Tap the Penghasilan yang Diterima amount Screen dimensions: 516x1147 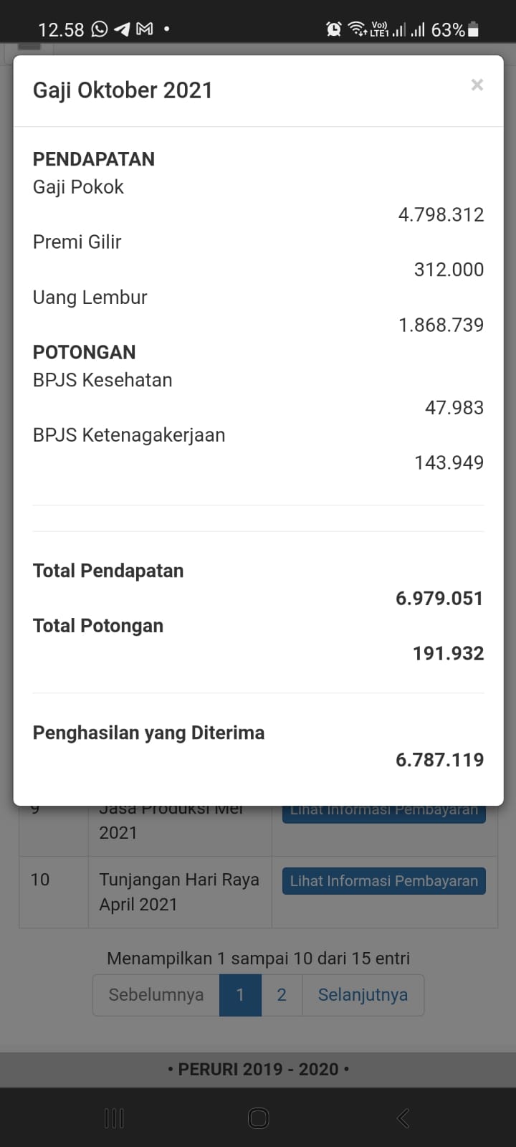click(439, 760)
